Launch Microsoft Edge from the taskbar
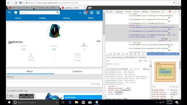Viewport: 187px width, 105px height. [x=70, y=102]
